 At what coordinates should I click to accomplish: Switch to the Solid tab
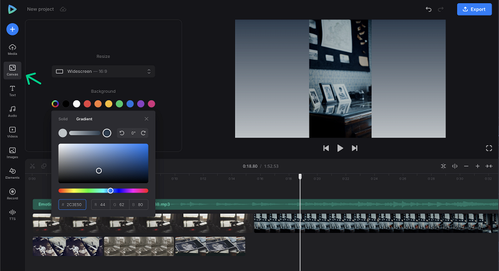coord(63,119)
